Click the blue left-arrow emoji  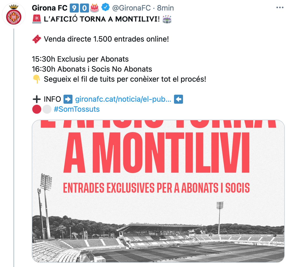[178, 99]
